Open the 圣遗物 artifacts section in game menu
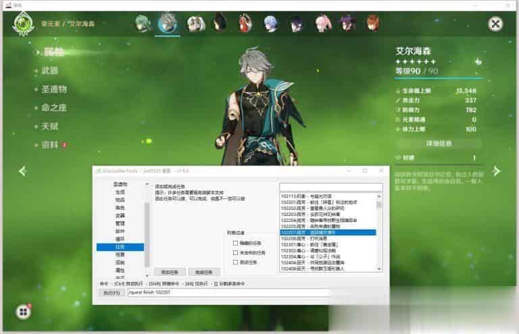 pyautogui.click(x=54, y=89)
